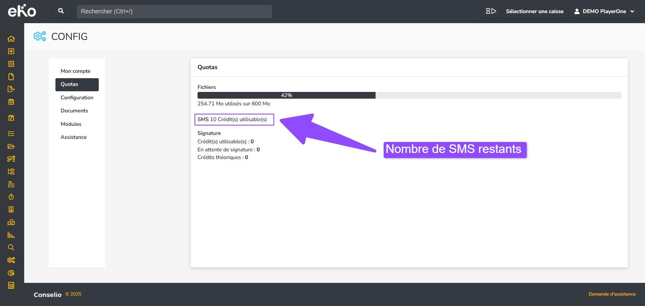Click the Fichiers 42% progress bar
The width and height of the screenshot is (645, 306).
409,95
